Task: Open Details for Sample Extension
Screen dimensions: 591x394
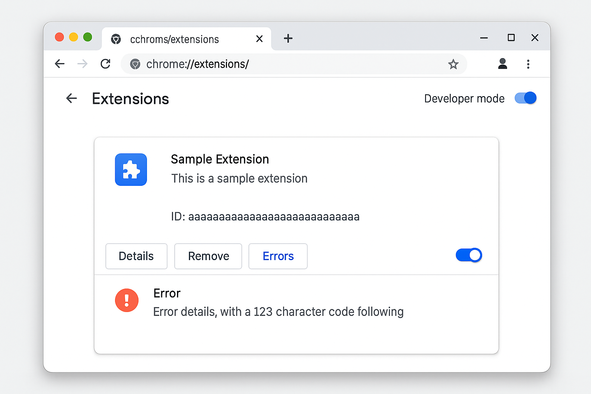Action: point(136,256)
